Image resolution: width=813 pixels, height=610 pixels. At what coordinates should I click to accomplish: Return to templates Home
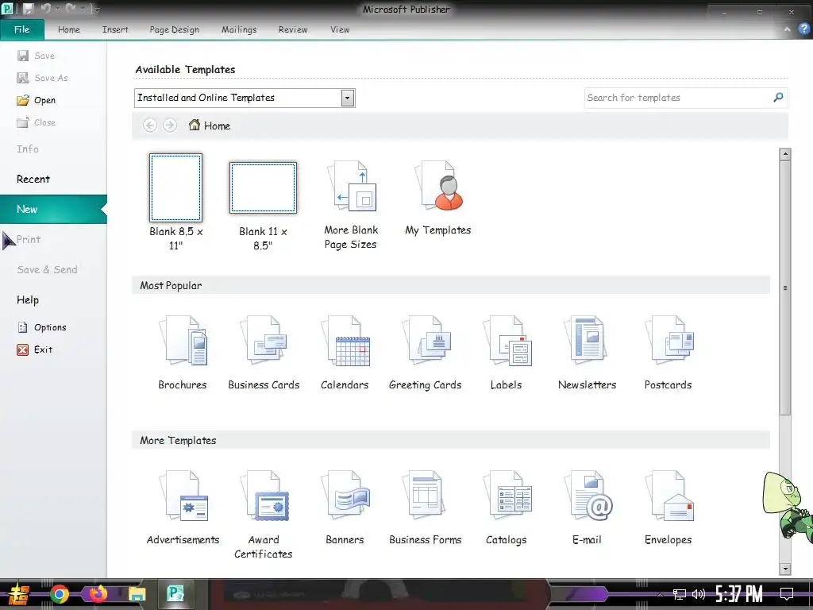[x=210, y=125]
